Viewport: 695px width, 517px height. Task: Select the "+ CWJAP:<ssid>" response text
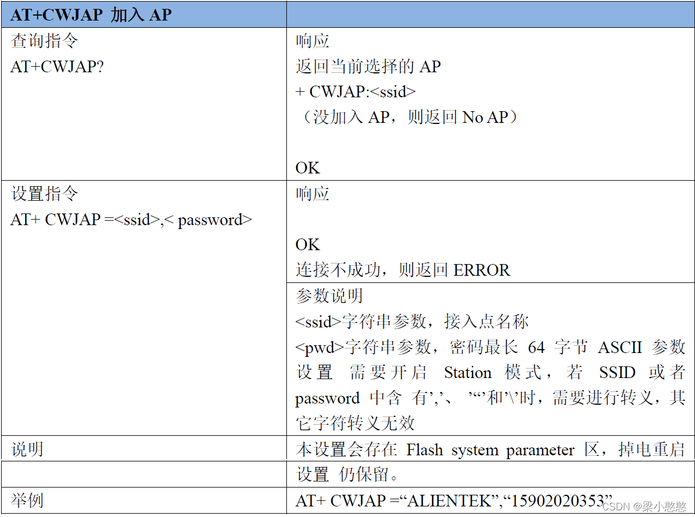pos(356,92)
